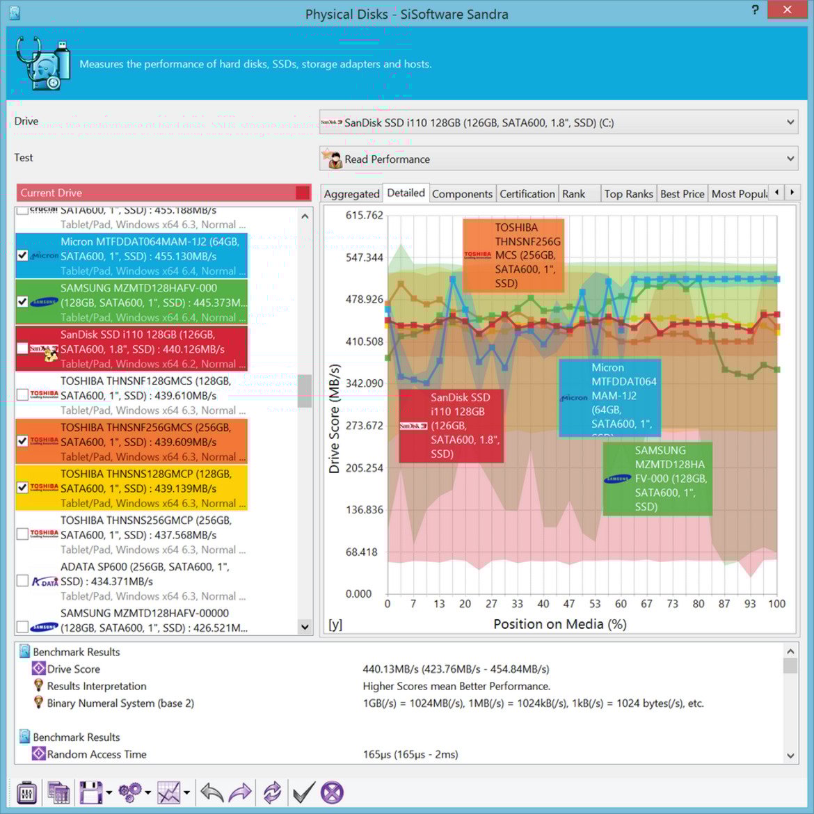Click the SanDisk logo in the i110 list row
The image size is (814, 814).
(44, 351)
